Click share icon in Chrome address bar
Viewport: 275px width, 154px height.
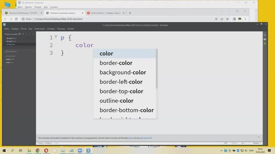pyautogui.click(x=222, y=19)
